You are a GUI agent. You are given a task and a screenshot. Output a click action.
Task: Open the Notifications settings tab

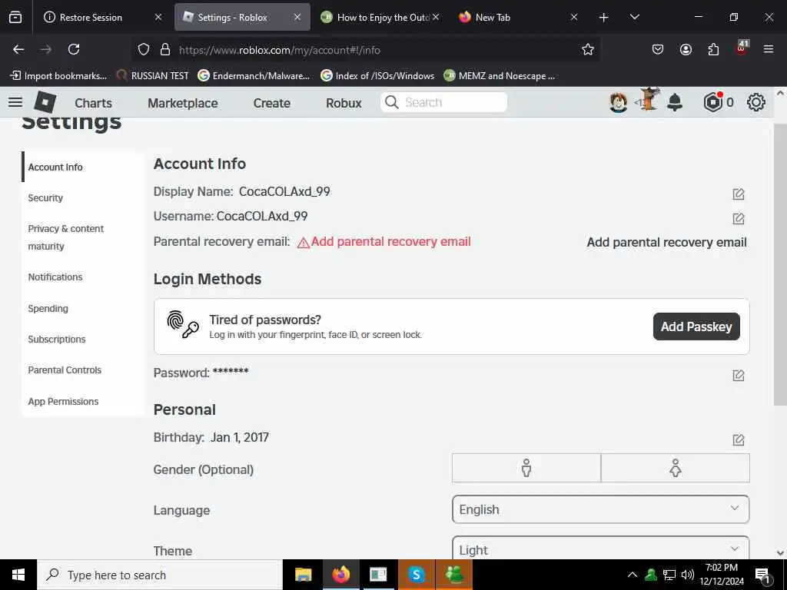(x=83, y=277)
